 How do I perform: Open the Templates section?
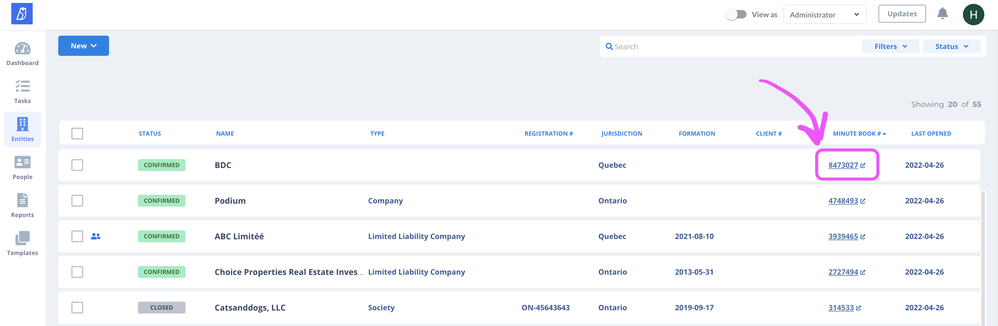[23, 243]
